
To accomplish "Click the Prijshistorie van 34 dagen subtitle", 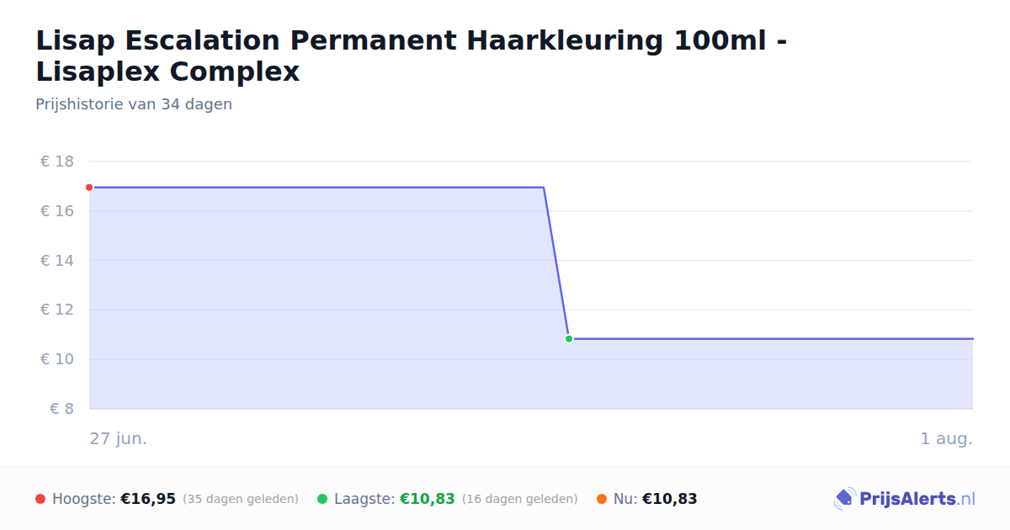I will click(x=134, y=104).
